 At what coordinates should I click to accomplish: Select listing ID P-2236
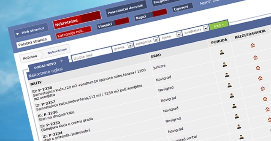click(48, 114)
